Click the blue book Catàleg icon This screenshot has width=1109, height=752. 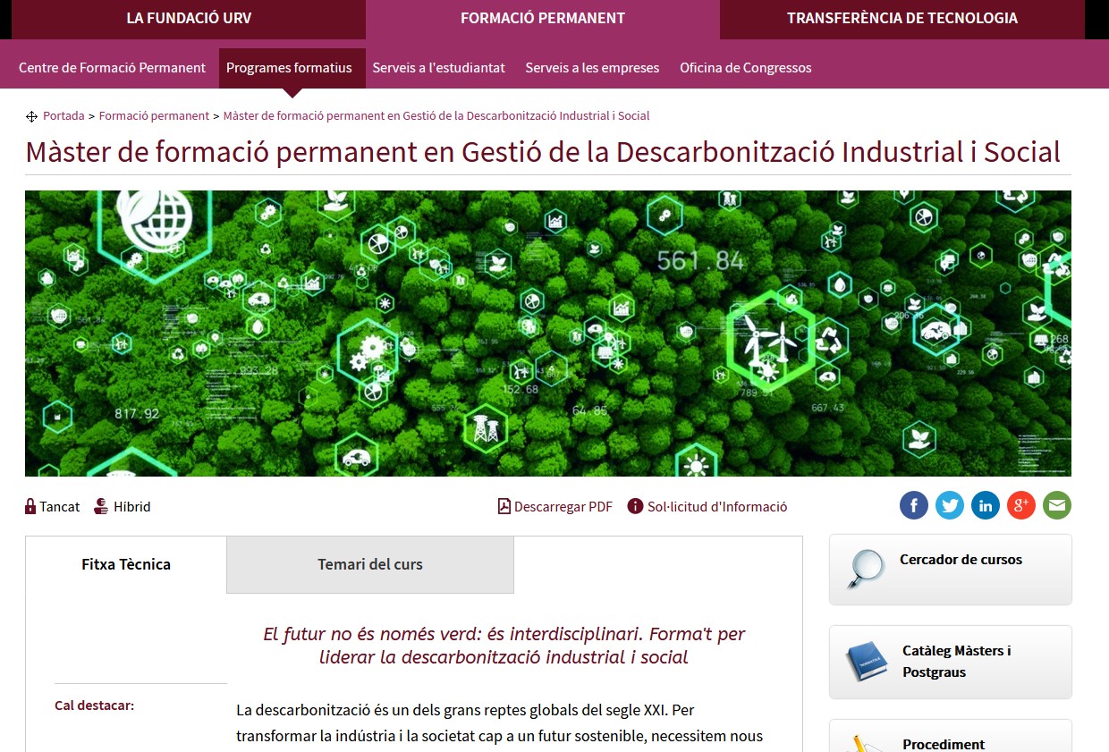click(866, 662)
